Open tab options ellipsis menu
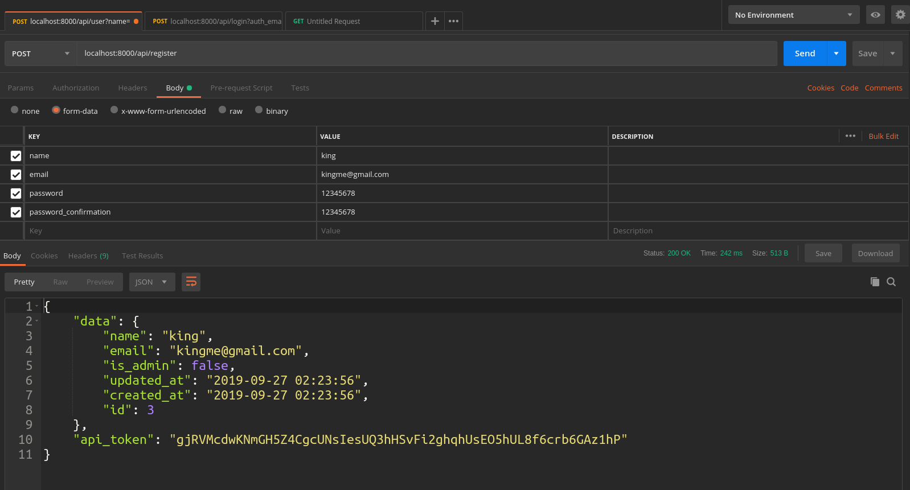910x490 pixels. [x=453, y=21]
